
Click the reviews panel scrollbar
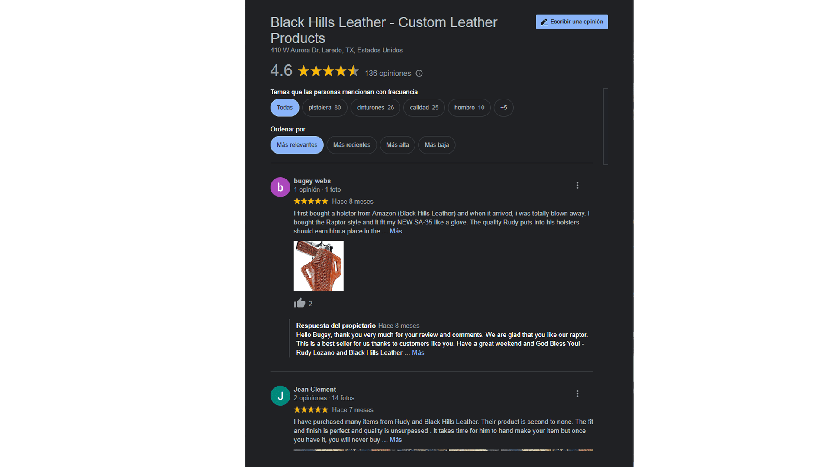point(606,126)
